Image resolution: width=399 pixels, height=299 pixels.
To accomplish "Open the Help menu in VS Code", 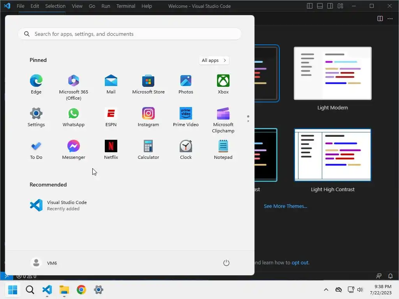I will click(147, 6).
